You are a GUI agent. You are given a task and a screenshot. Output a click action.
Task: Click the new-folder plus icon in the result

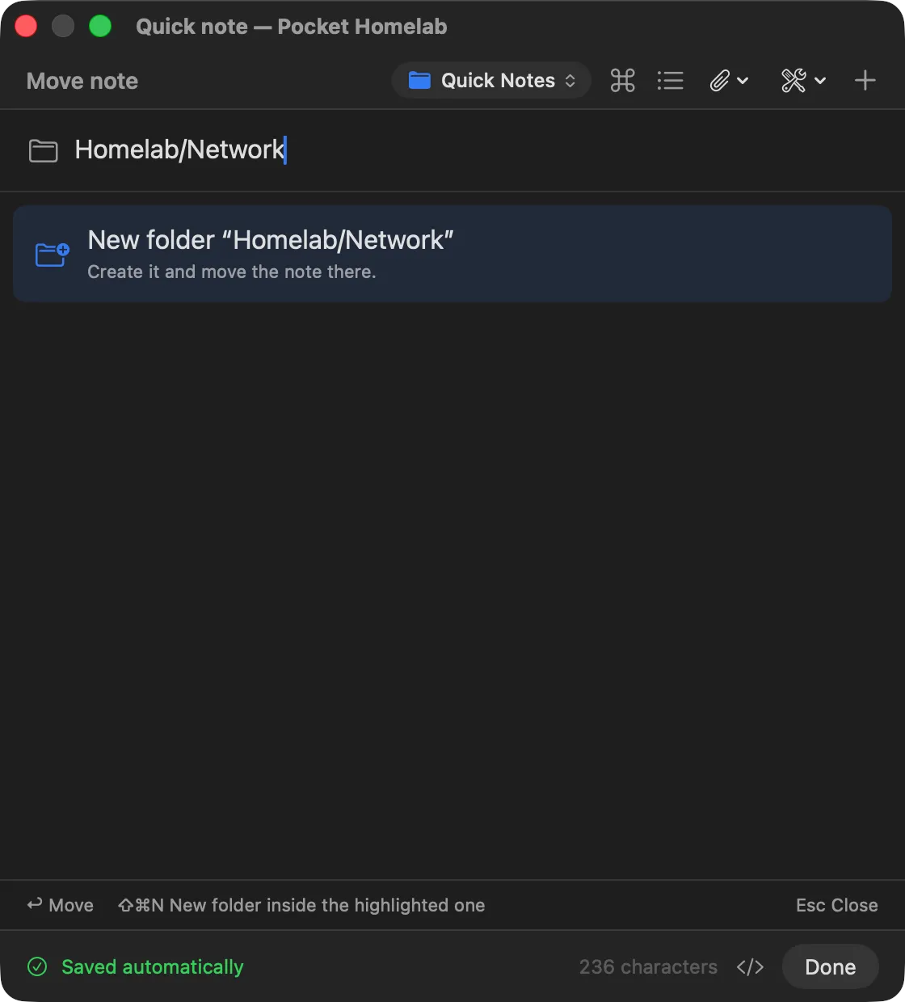53,255
